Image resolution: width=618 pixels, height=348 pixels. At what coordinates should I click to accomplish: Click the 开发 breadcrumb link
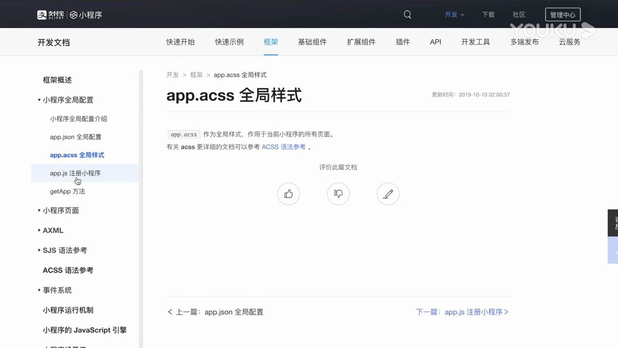172,75
